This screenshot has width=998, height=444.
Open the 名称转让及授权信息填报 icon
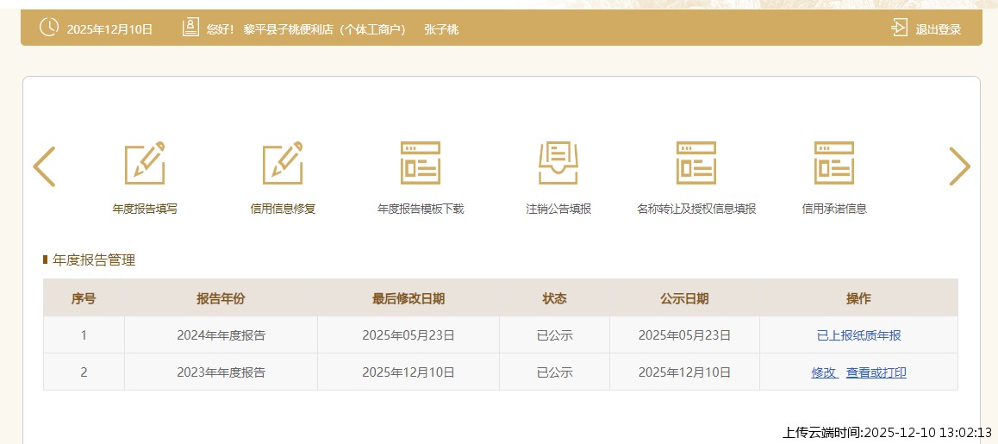696,163
